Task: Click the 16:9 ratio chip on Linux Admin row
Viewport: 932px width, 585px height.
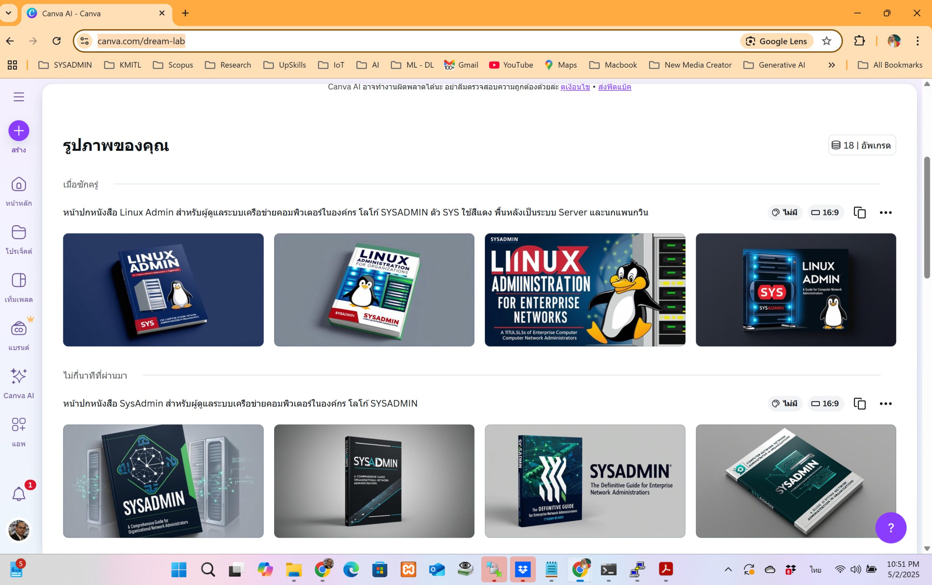Action: coord(825,212)
